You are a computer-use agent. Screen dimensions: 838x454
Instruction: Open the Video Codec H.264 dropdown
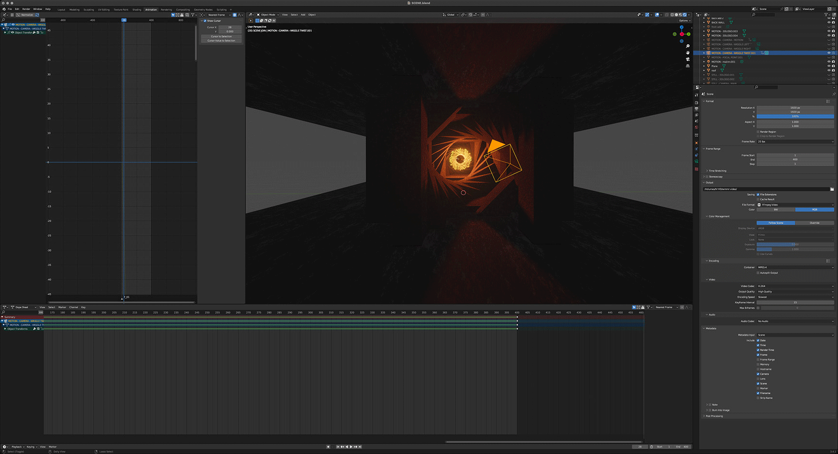pos(795,286)
